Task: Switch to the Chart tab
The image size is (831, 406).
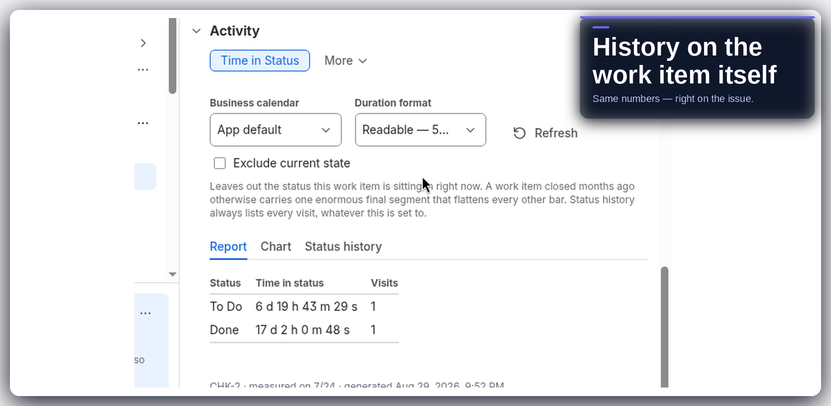Action: click(276, 247)
